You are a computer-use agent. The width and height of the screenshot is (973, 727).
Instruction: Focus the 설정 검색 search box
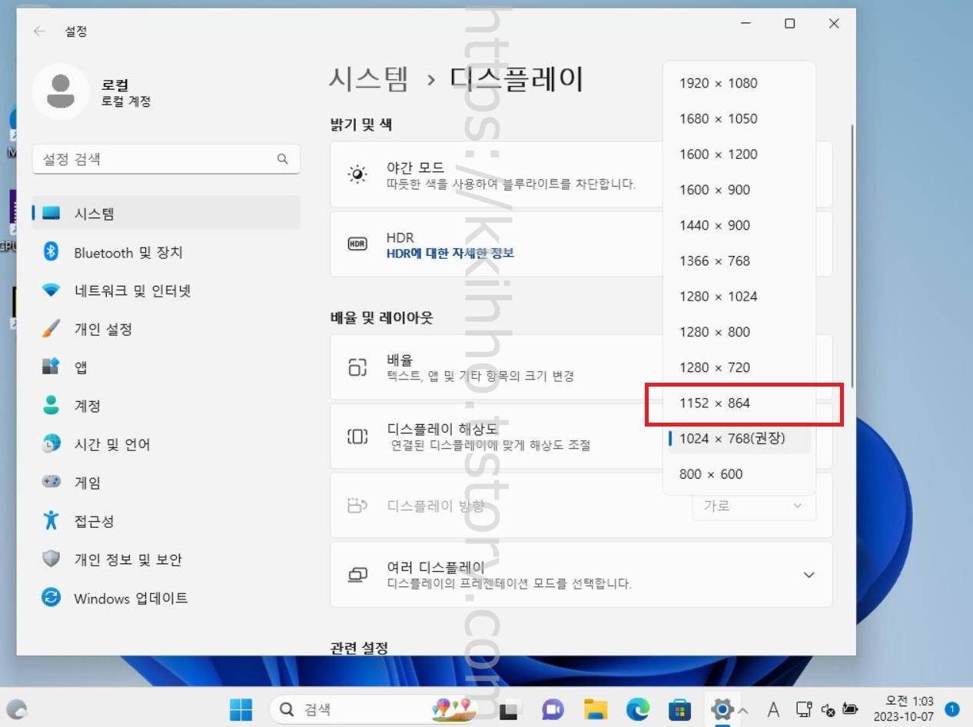(x=166, y=159)
